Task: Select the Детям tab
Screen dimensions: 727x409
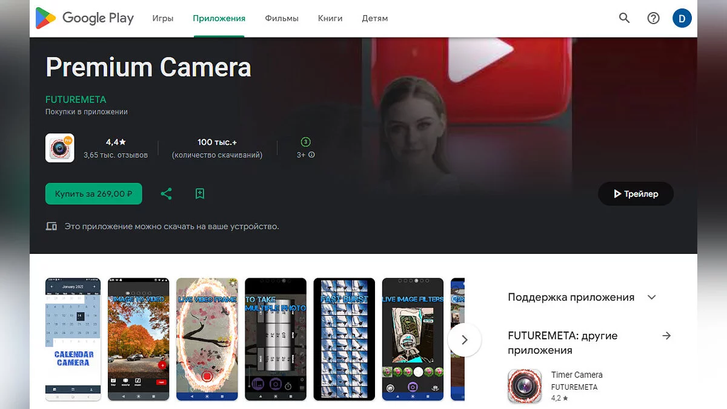Action: 374,18
